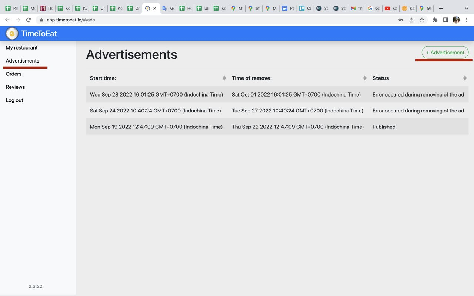The image size is (474, 296).
Task: Select remove time Tue Sep 27 2022 cell
Action: [297, 111]
